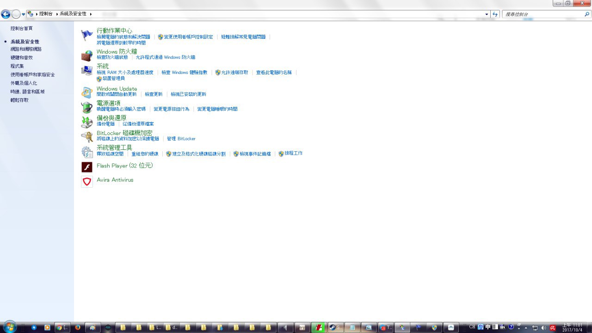The width and height of the screenshot is (592, 333).
Task: Switch to Steam on the taskbar
Action: pos(335,327)
